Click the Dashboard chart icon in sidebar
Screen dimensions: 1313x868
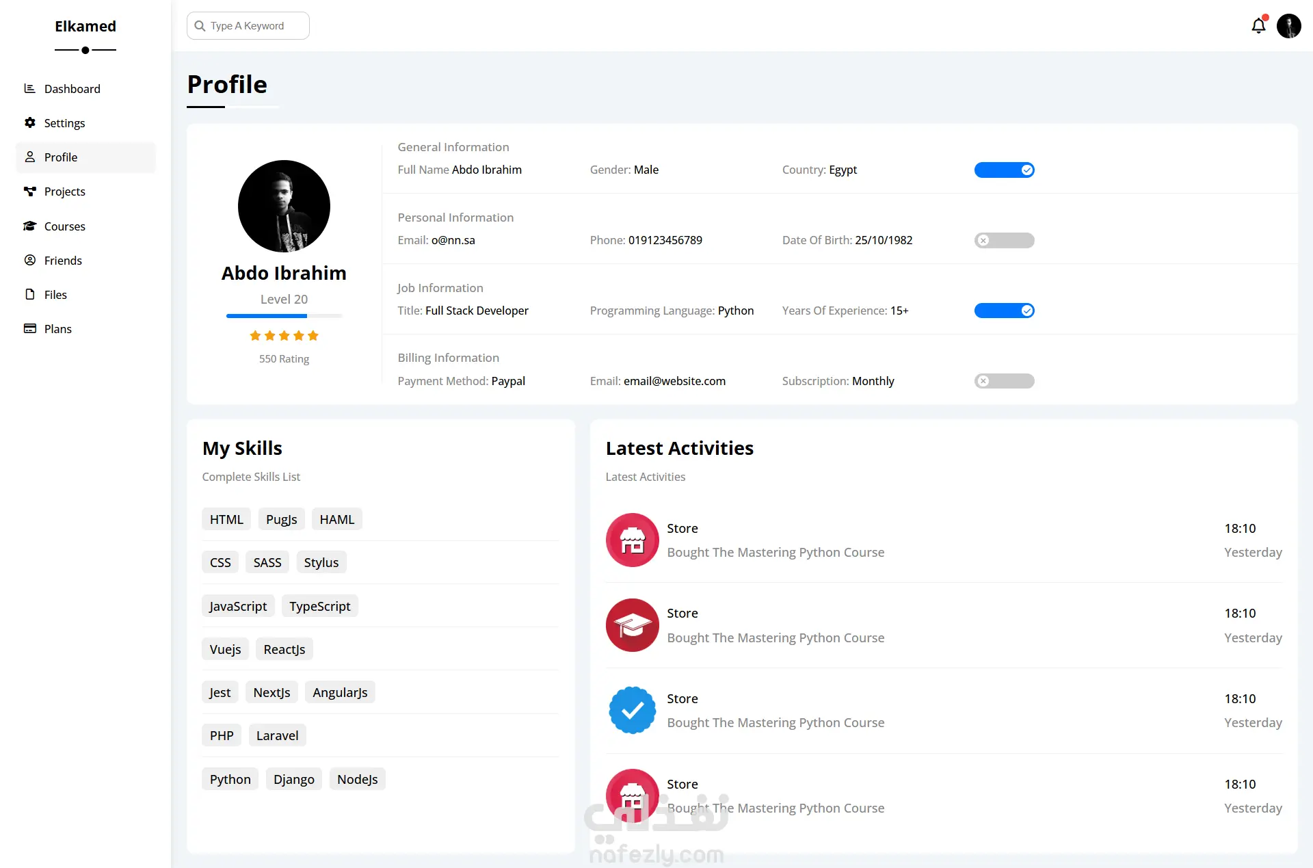point(30,88)
